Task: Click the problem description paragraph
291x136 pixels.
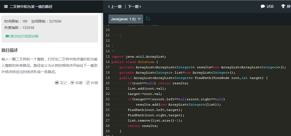Action: (x=49, y=65)
